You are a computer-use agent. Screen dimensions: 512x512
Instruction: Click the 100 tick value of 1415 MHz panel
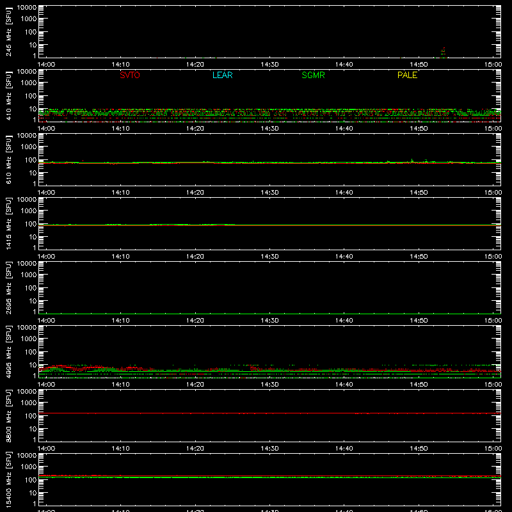click(x=31, y=224)
